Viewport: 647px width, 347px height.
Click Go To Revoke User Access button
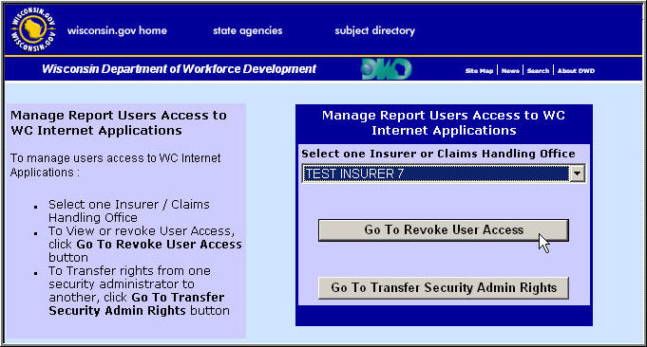click(444, 229)
